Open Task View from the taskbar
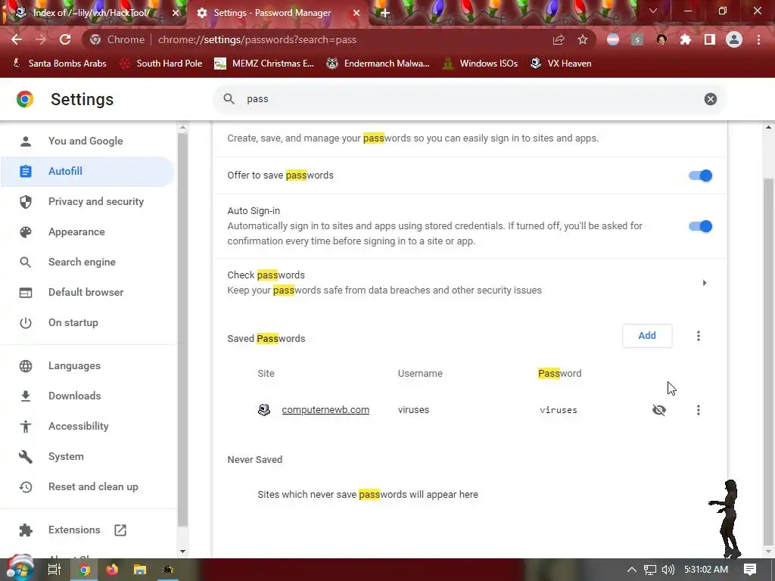775x581 pixels. point(54,570)
